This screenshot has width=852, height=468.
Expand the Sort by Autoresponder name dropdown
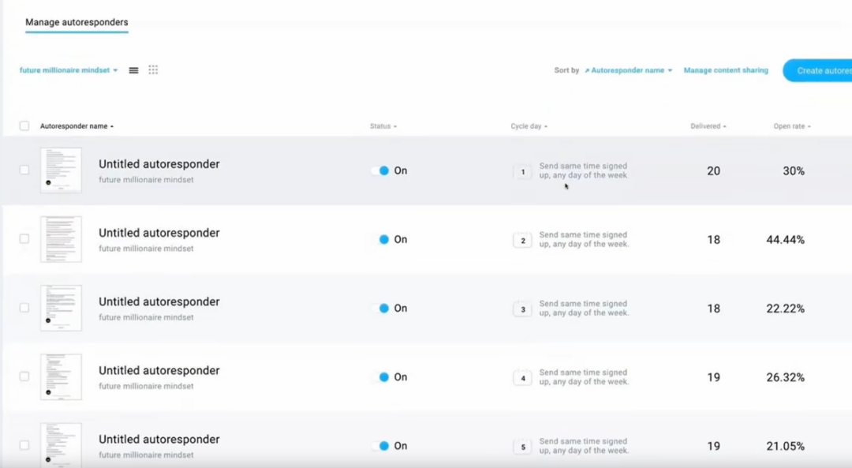[x=630, y=70]
